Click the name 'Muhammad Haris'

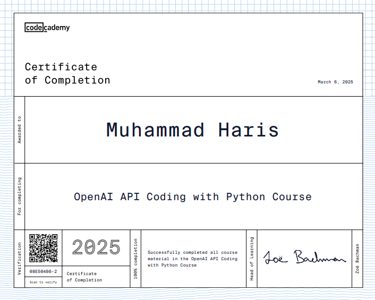click(192, 130)
